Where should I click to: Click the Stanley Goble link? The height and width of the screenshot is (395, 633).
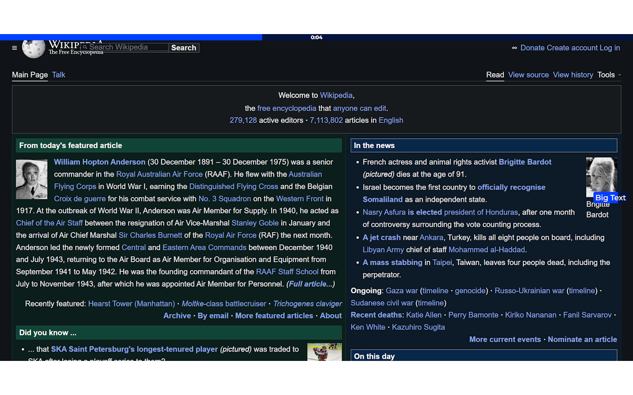tap(255, 223)
